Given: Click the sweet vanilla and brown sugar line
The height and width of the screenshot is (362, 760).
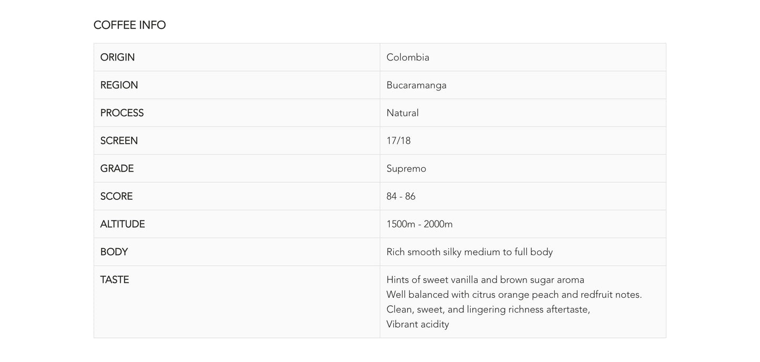Looking at the screenshot, I should (x=485, y=280).
